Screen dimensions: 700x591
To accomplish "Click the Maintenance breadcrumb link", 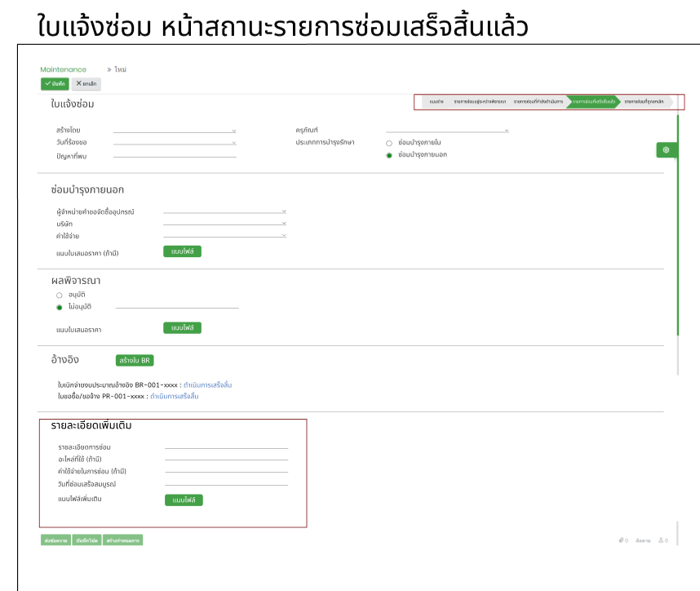I will point(63,69).
